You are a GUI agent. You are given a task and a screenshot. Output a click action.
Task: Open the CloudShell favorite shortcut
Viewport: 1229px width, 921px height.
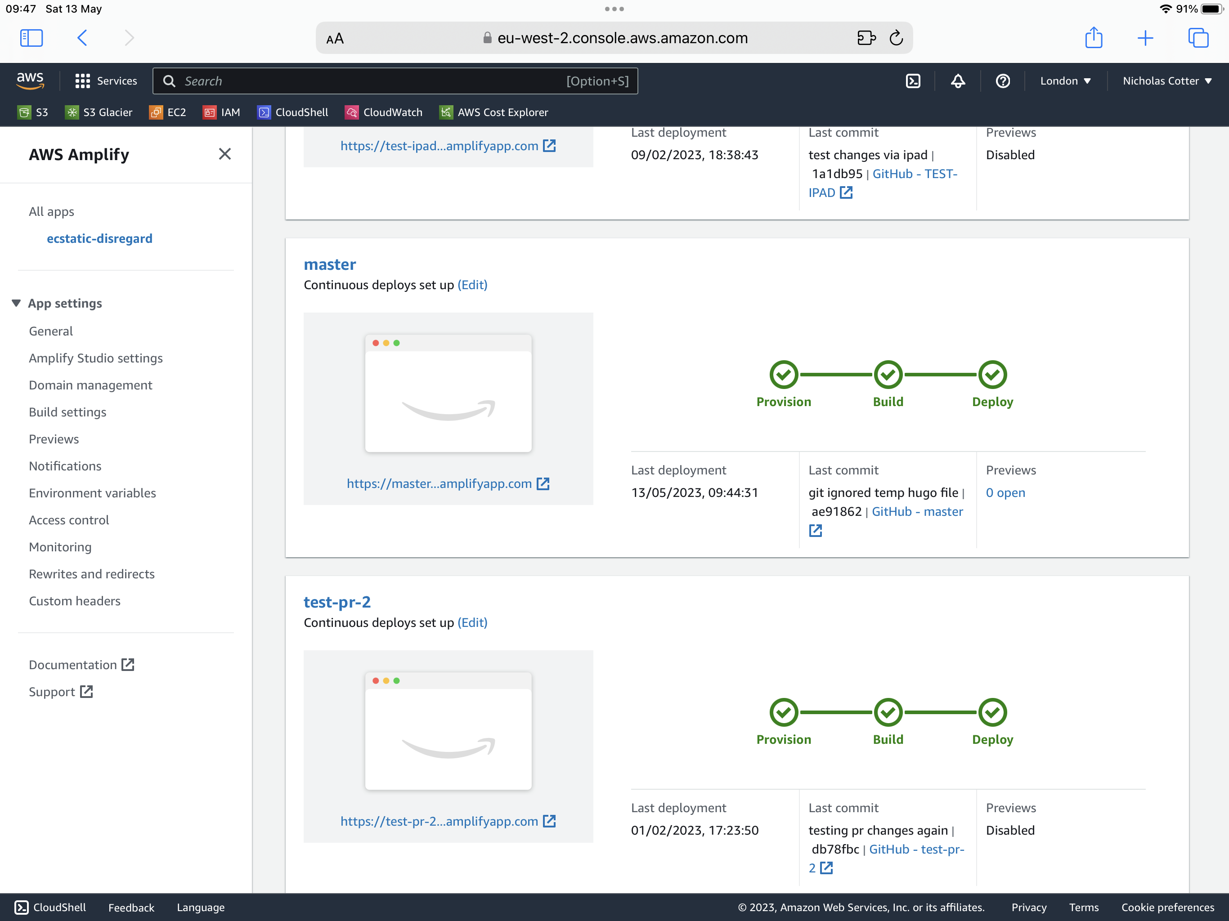(293, 112)
